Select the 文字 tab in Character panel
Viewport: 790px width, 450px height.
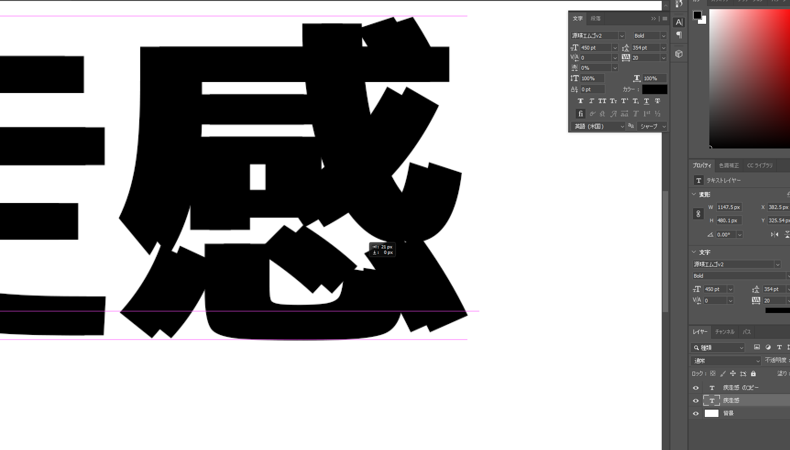pos(578,19)
